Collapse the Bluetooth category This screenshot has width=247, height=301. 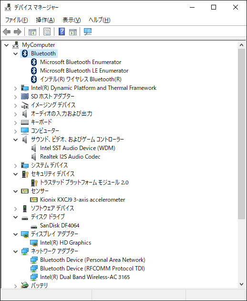click(16, 54)
